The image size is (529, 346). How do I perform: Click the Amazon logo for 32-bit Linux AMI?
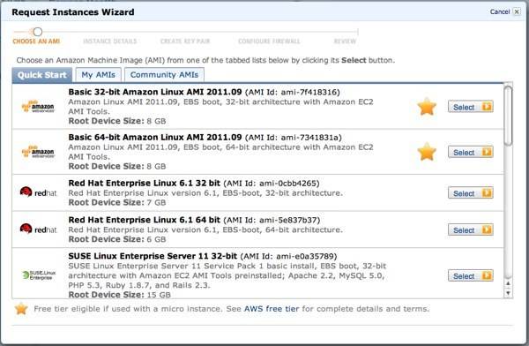point(38,107)
